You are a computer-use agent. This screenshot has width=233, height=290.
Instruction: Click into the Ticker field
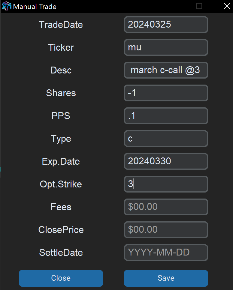[166, 47]
